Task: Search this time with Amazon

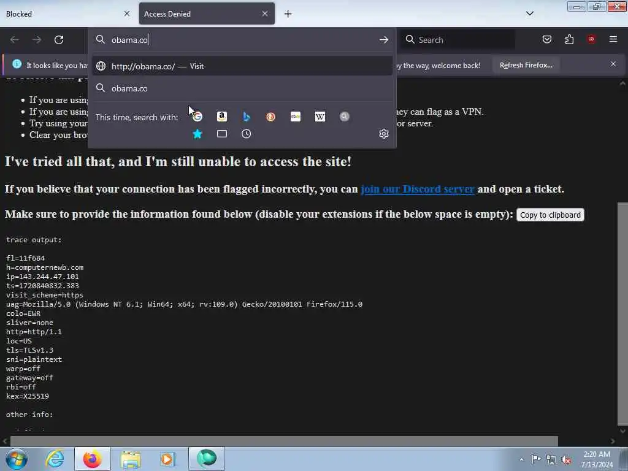Action: point(222,117)
